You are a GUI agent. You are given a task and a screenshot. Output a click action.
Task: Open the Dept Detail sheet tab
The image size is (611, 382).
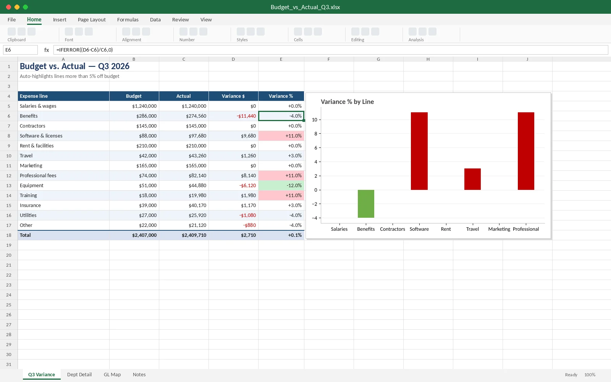[79, 374]
